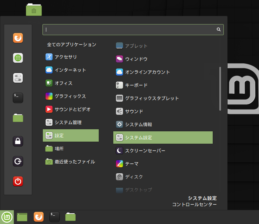This screenshot has height=224, width=259.
Task: Open テーマ settings
Action: (163, 164)
